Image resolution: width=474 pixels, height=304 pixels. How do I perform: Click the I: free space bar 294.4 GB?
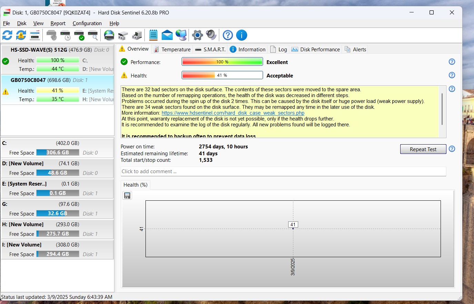58,254
